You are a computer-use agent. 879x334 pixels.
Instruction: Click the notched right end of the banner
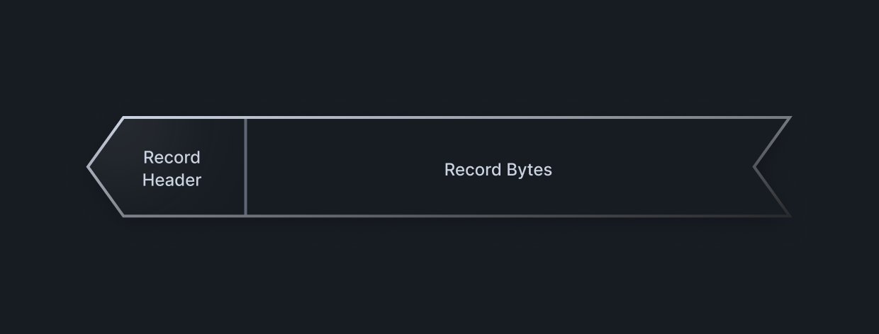[755, 167]
